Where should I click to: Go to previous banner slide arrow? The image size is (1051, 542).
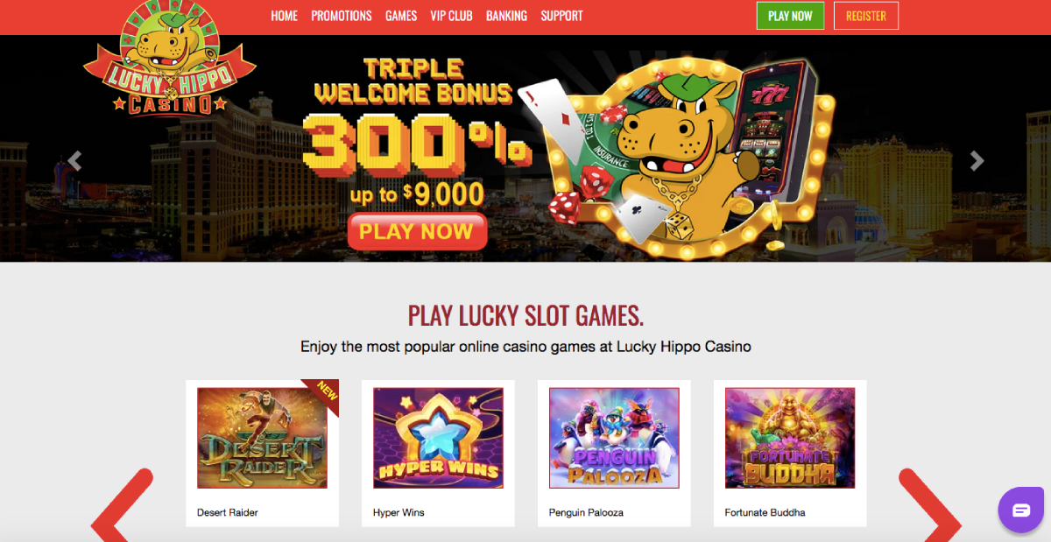point(75,161)
